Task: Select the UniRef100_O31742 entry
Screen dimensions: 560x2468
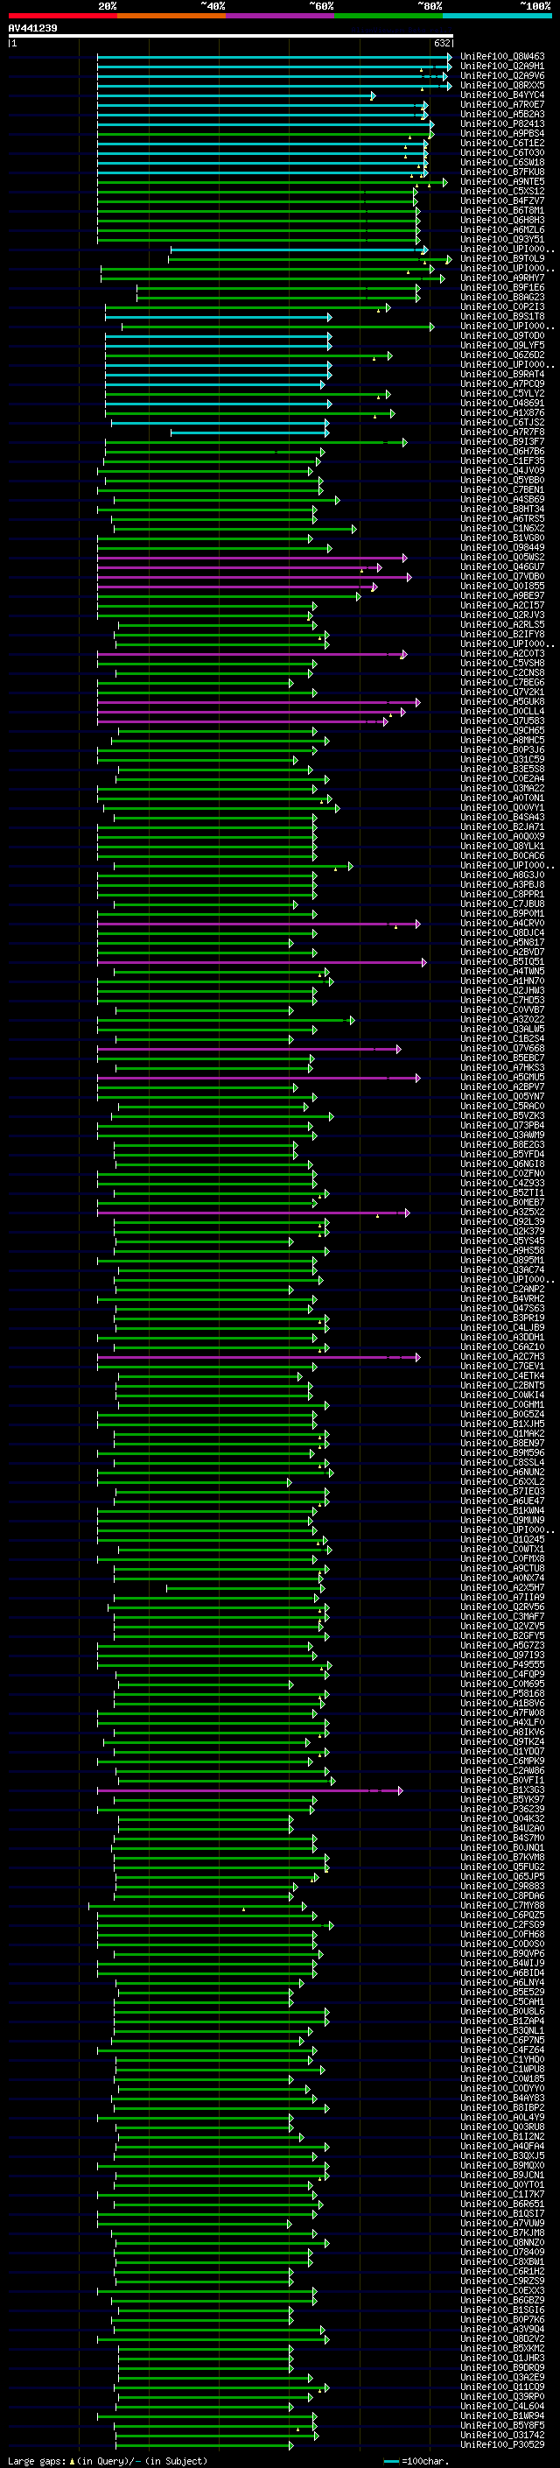Action: [502, 2435]
